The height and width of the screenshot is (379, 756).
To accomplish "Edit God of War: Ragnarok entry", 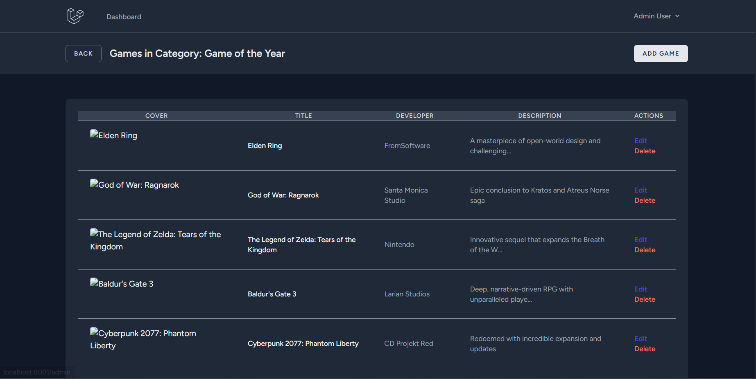I will pyautogui.click(x=641, y=190).
